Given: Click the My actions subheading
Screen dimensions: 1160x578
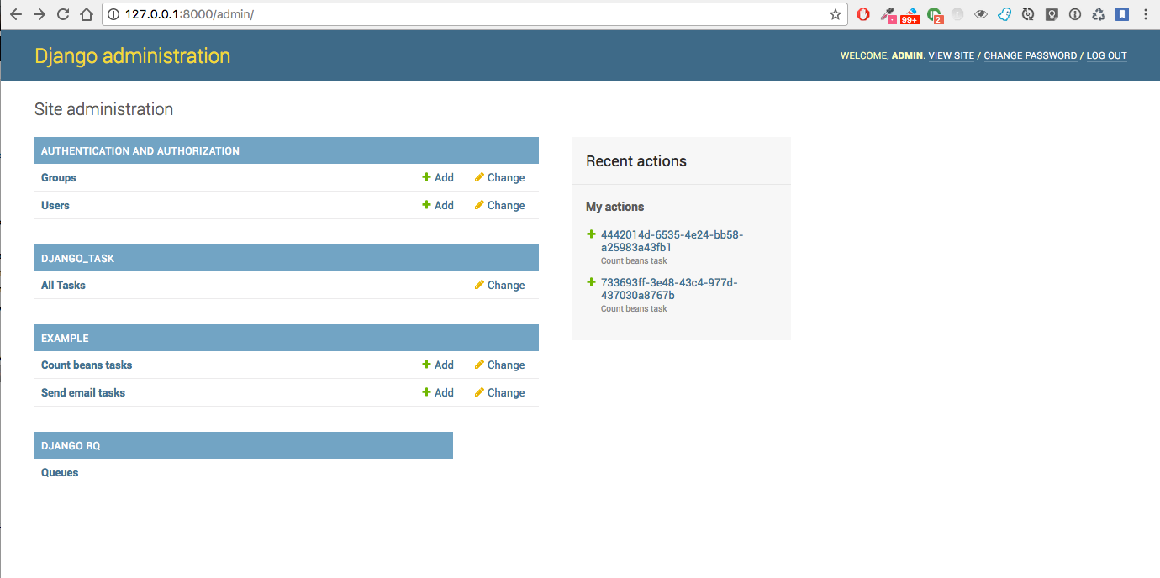Looking at the screenshot, I should (615, 207).
